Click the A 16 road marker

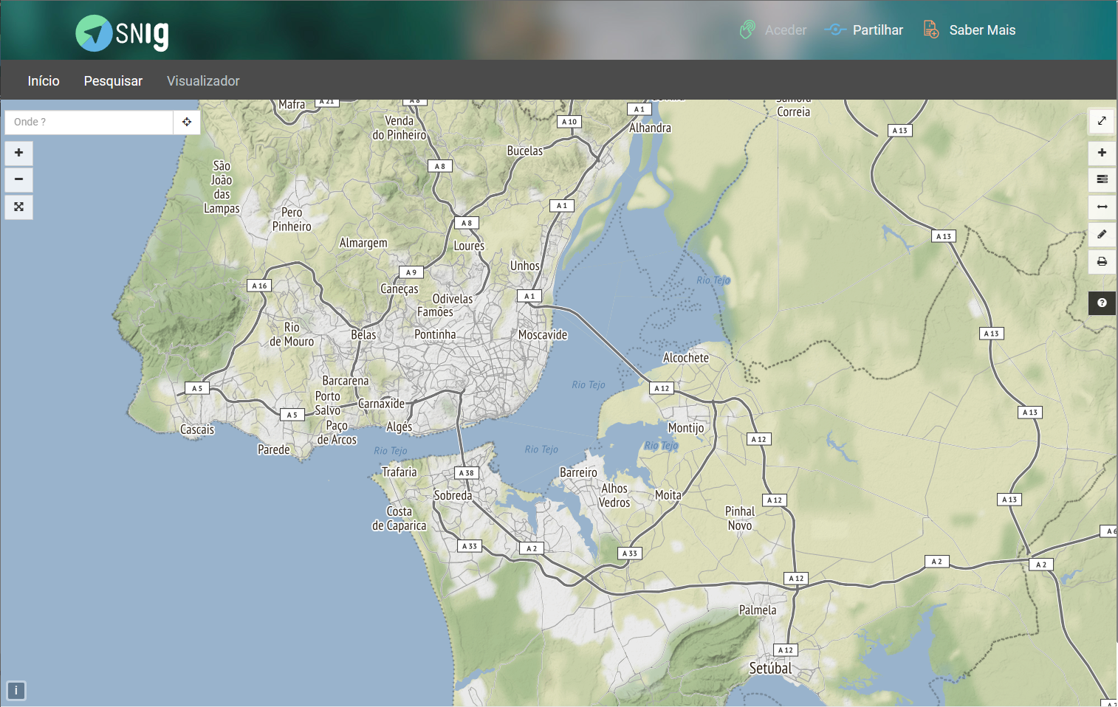coord(259,286)
